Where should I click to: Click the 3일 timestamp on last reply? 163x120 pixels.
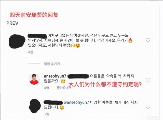click(46, 114)
